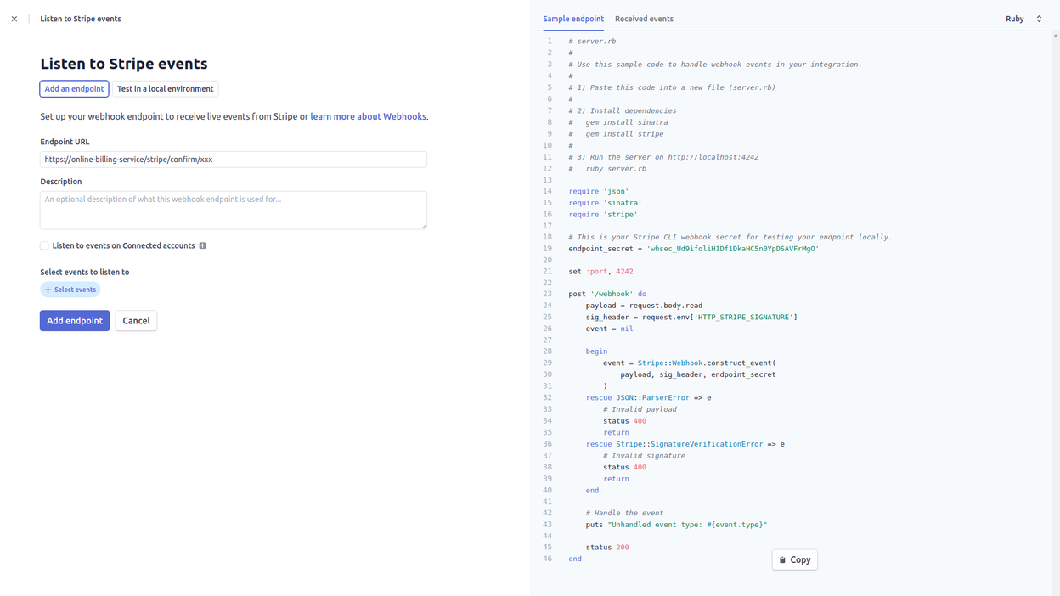Cancel the endpoint creation

tap(136, 321)
